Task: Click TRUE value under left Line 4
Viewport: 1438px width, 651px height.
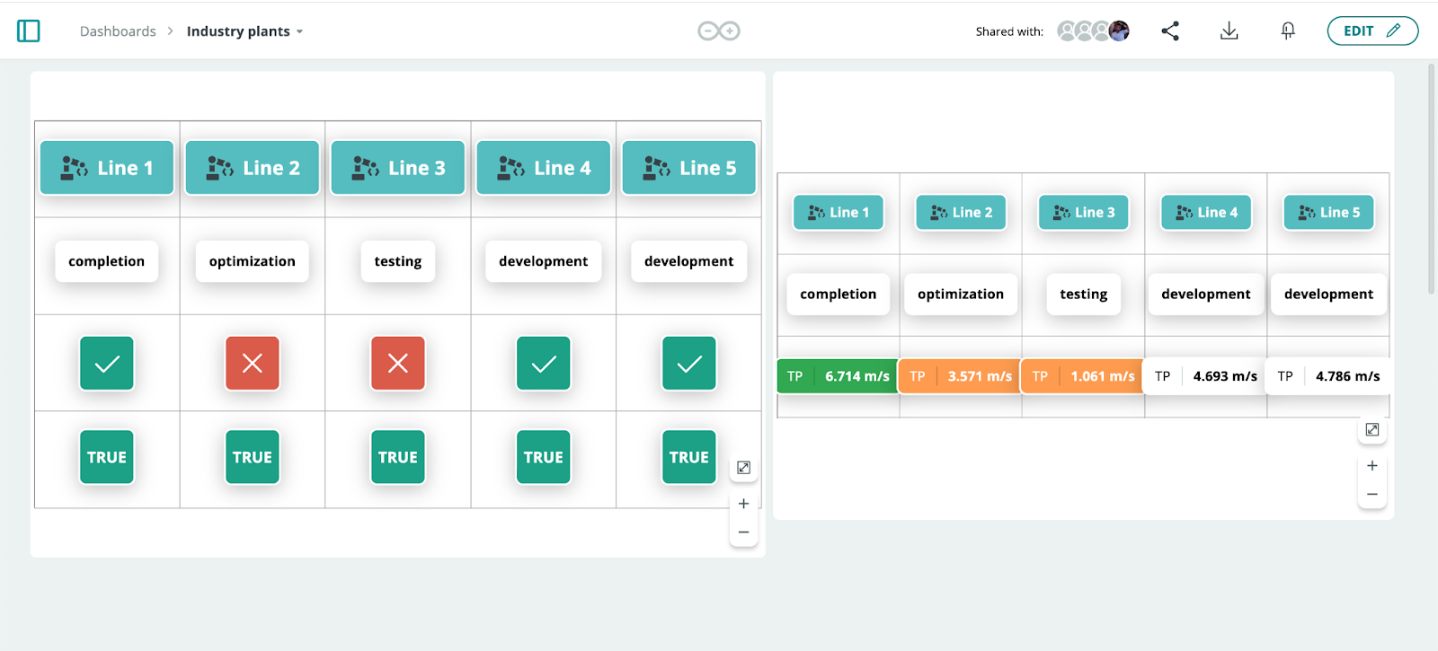Action: 544,457
